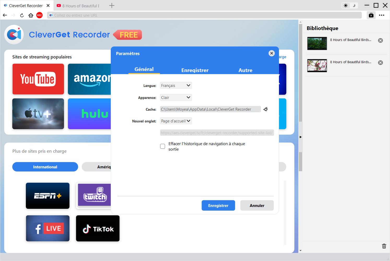Reload the current page
The width and height of the screenshot is (390, 261).
pyautogui.click(x=22, y=15)
